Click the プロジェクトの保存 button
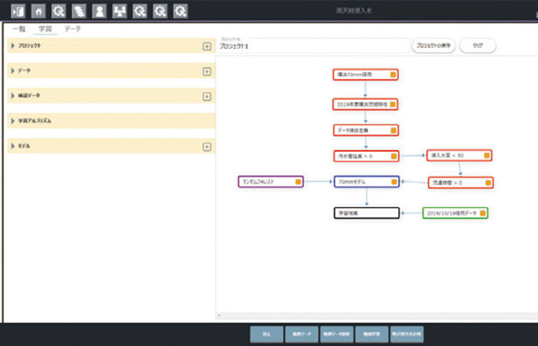The width and height of the screenshot is (538, 346). 433,46
